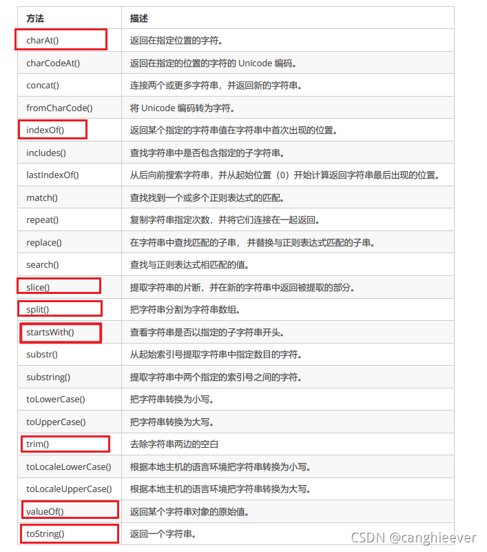Select toLocaleLowerCase() method cell
The width and height of the screenshot is (487, 552).
click(x=69, y=467)
